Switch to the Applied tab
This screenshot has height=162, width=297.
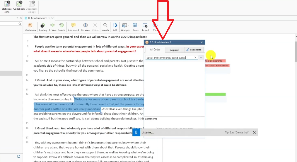174,50
